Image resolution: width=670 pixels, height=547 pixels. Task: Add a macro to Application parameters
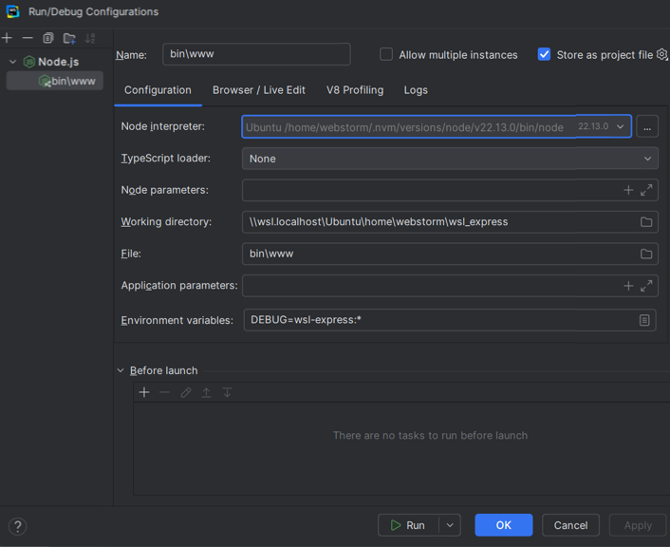point(628,286)
